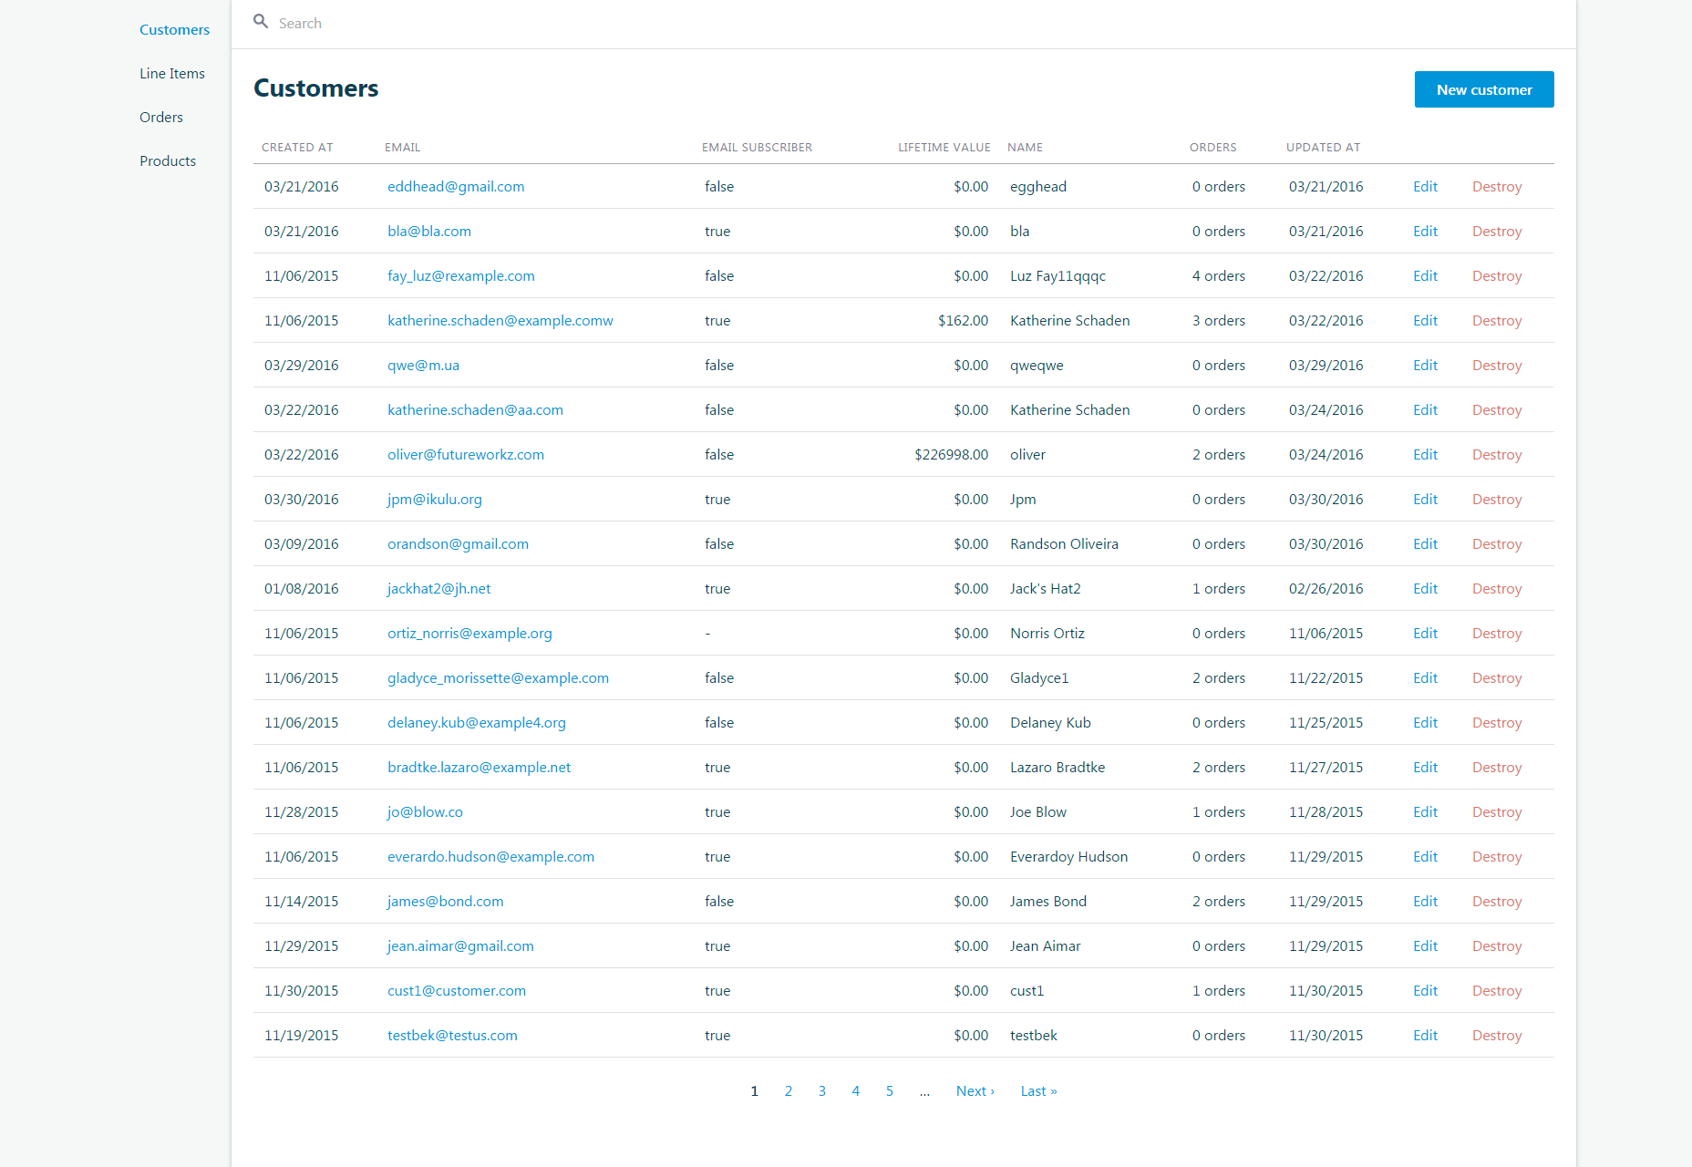Jump to Last page of results

(1038, 1091)
